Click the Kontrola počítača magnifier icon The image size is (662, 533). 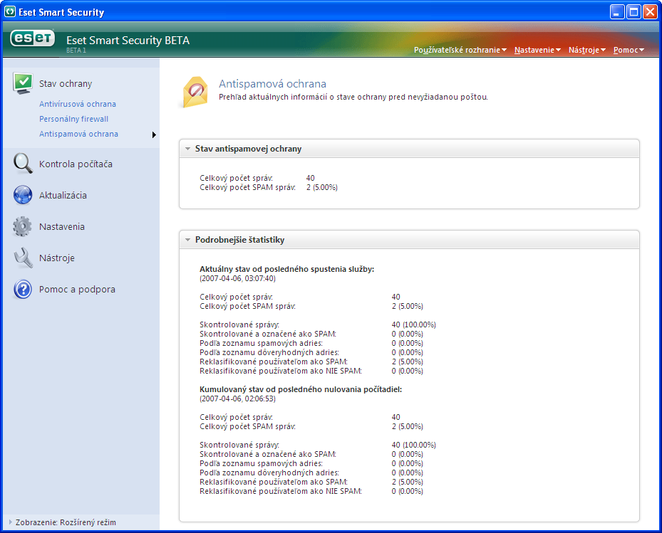(23, 164)
